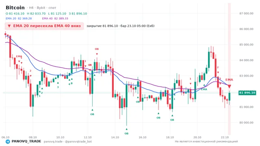Click the 12.10 date axis label

pos(88,137)
